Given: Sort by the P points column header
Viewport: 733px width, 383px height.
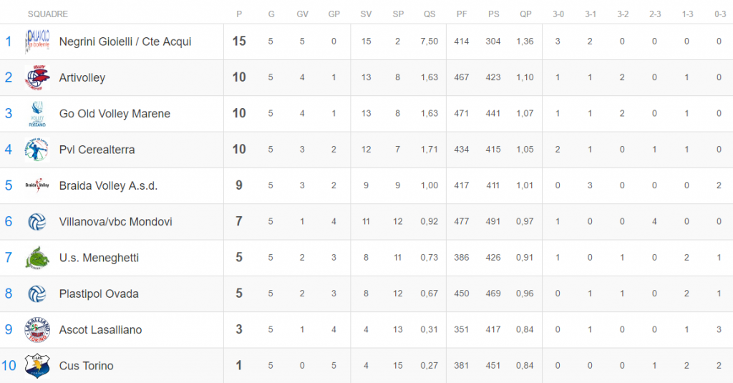Looking at the screenshot, I should click(239, 14).
